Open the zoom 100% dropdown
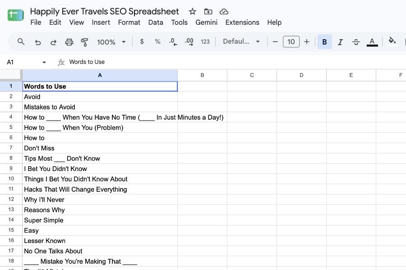This screenshot has width=406, height=270. (x=111, y=42)
